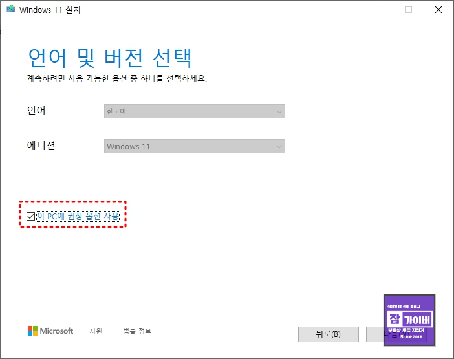Minimize the Windows 11 설치 window
This screenshot has height=359, width=454.
(380, 10)
